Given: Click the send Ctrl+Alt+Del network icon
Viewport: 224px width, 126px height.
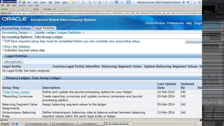Looking at the screenshot, I should point(83,2).
